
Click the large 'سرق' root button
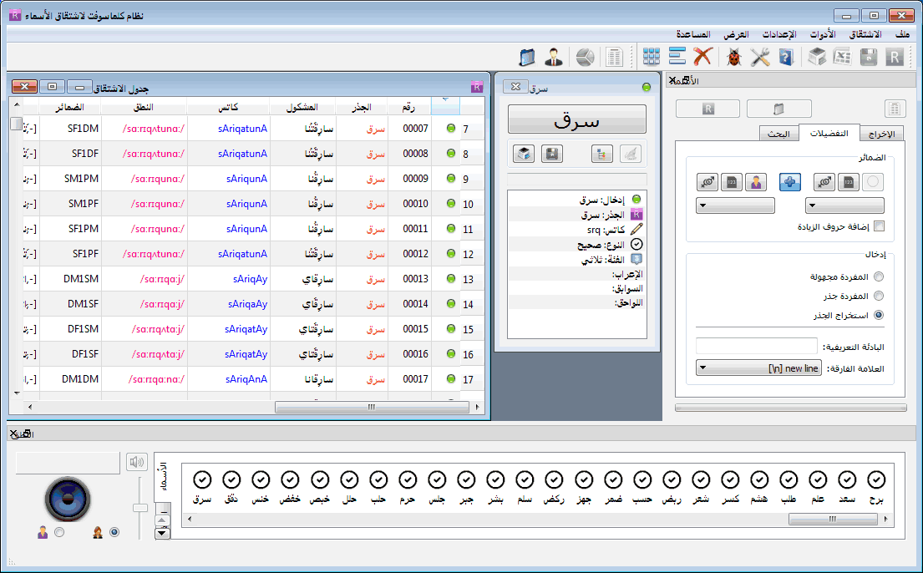click(577, 119)
